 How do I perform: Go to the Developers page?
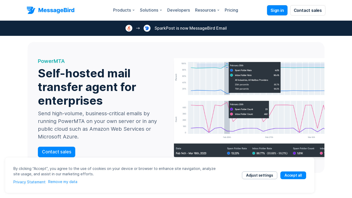pyautogui.click(x=179, y=10)
